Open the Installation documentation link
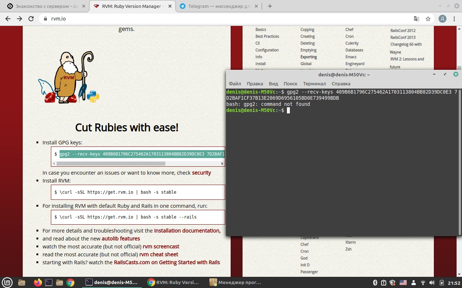 pyautogui.click(x=187, y=230)
